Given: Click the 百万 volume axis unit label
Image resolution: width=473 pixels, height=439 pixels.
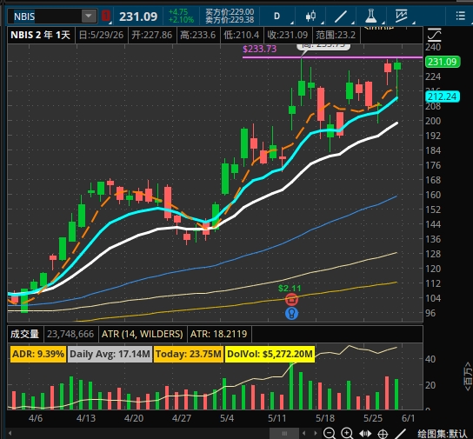Looking at the screenshot, I should pyautogui.click(x=468, y=376).
